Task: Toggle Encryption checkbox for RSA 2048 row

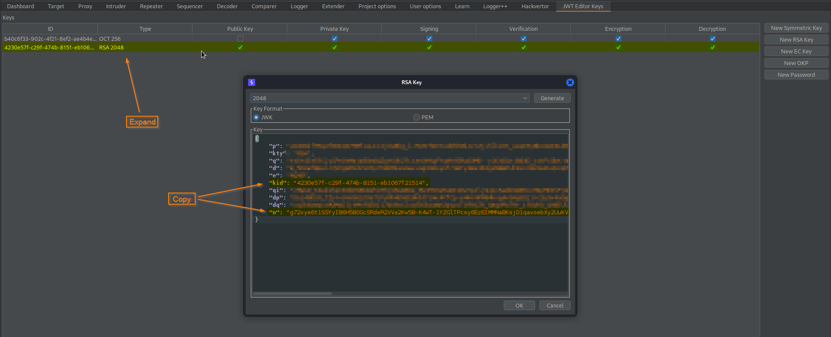Action: 618,47
